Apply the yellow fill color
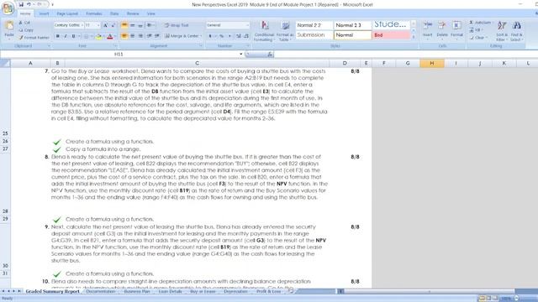 (98, 36)
